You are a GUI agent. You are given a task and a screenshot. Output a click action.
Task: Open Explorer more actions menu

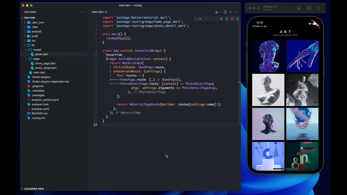click(x=83, y=12)
